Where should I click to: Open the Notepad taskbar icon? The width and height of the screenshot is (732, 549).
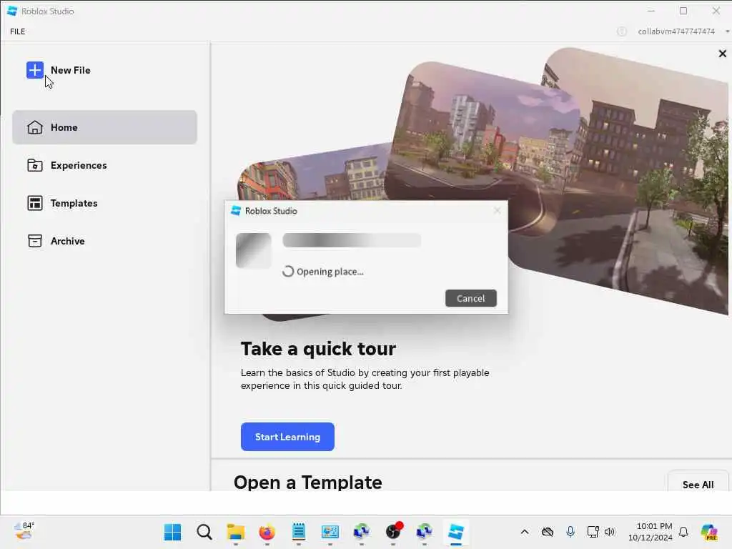[299, 532]
